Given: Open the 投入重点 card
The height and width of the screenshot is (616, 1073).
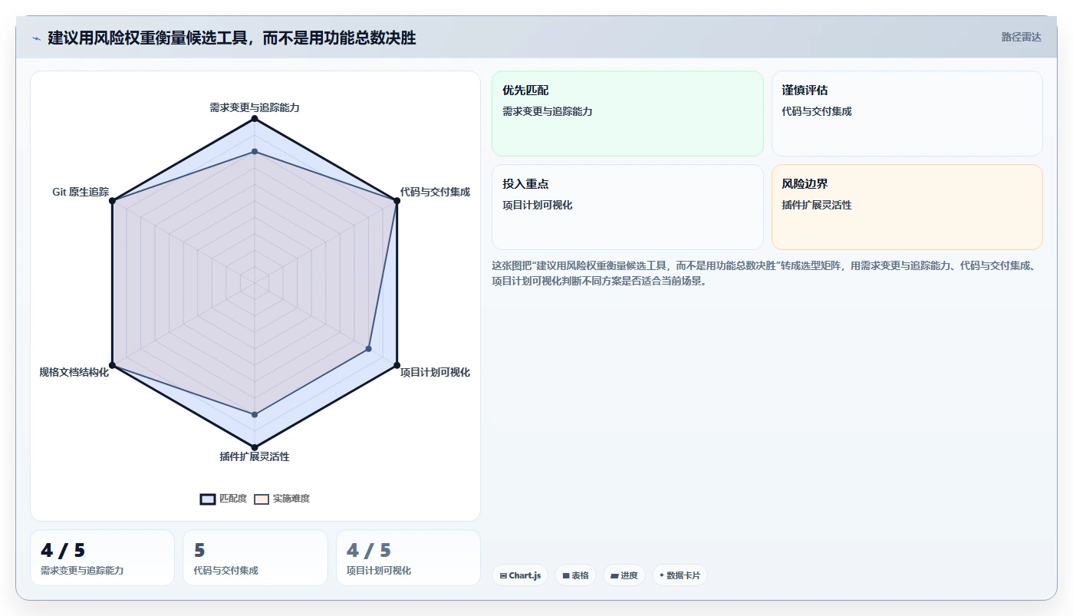Looking at the screenshot, I should (x=627, y=207).
